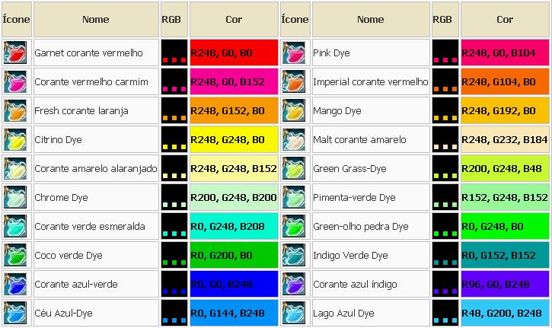Click the text "Imperial corante vermelho"
The width and height of the screenshot is (552, 328).
click(371, 81)
